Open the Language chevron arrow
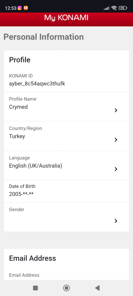Screen dimensions: 133x296 tap(116, 169)
